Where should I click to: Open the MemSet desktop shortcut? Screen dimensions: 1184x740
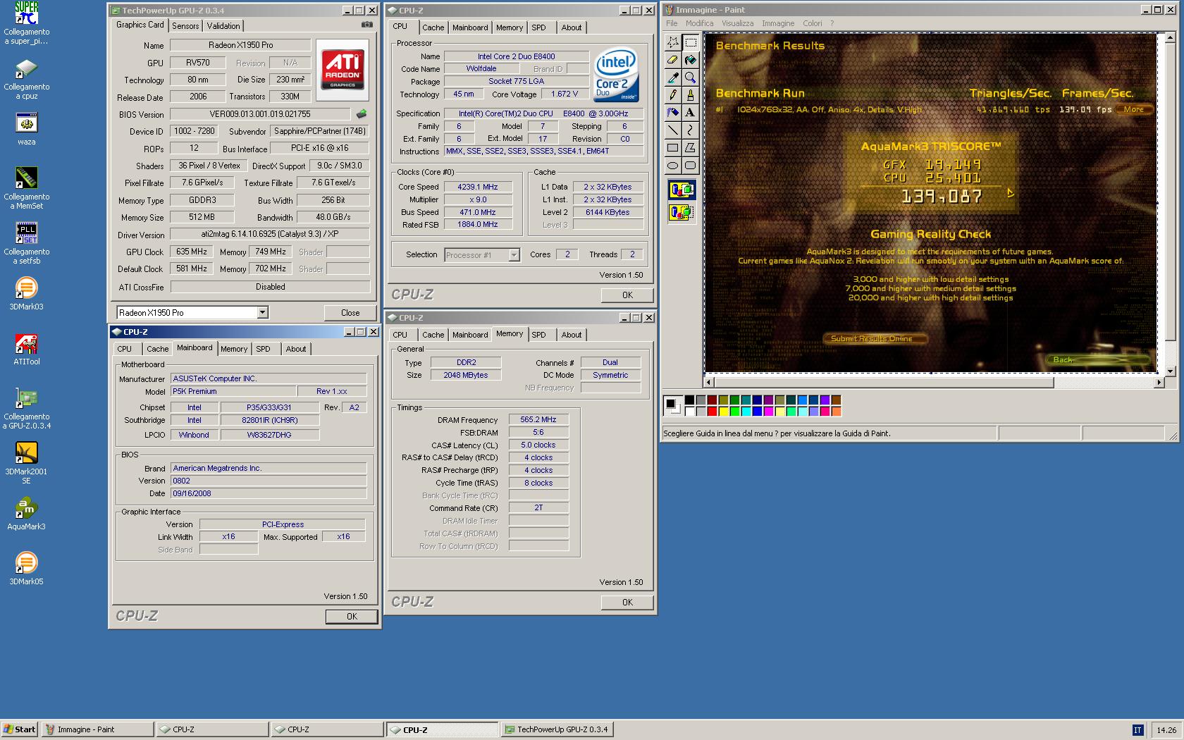27,188
